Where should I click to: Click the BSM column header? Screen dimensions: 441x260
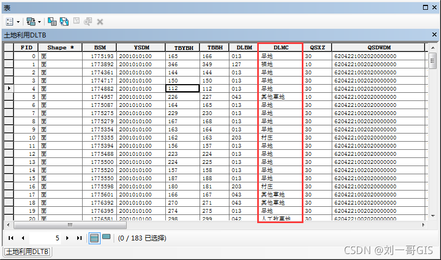click(x=100, y=47)
